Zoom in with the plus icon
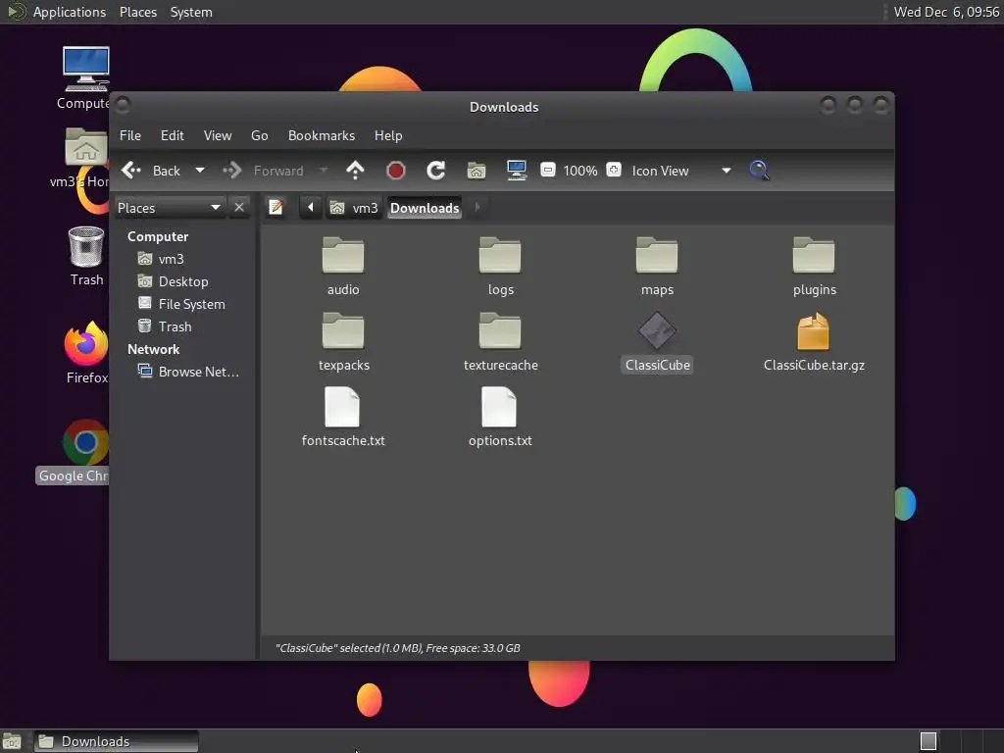This screenshot has height=753, width=1004. pos(614,170)
